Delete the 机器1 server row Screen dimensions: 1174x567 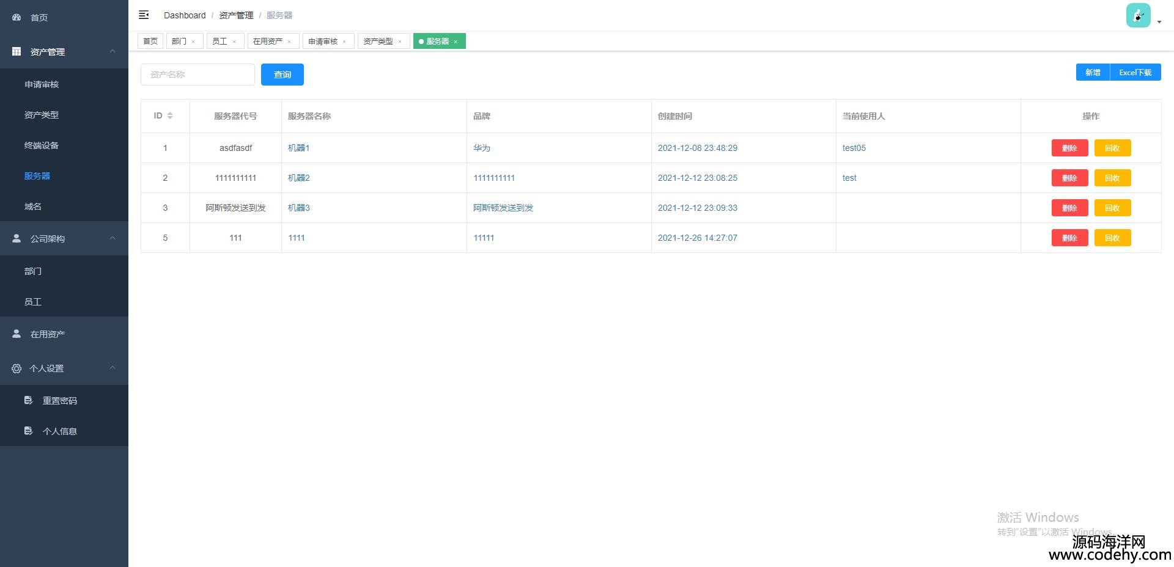[1069, 148]
